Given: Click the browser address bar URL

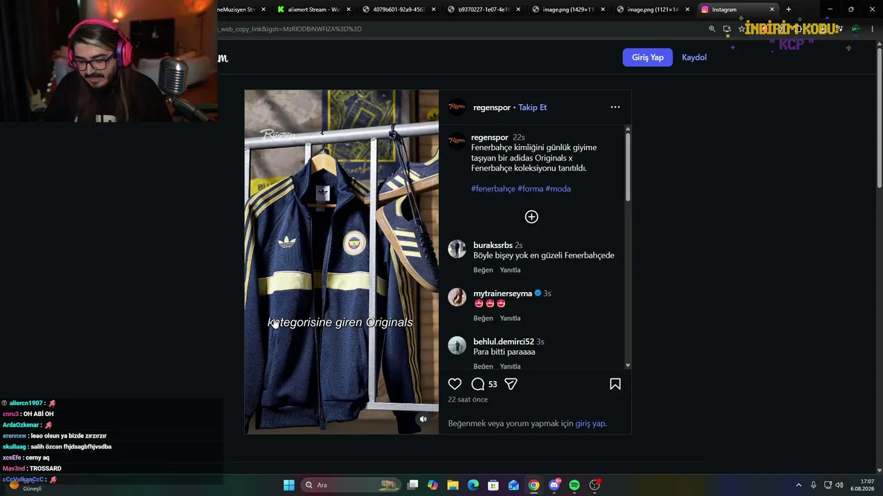Looking at the screenshot, I should pos(290,29).
